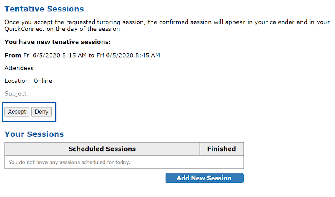Click the Tentative Sessions heading
335x197 pixels.
pyautogui.click(x=44, y=9)
